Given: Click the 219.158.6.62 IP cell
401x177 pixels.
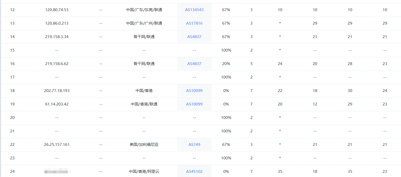Looking at the screenshot, I should tap(57, 64).
